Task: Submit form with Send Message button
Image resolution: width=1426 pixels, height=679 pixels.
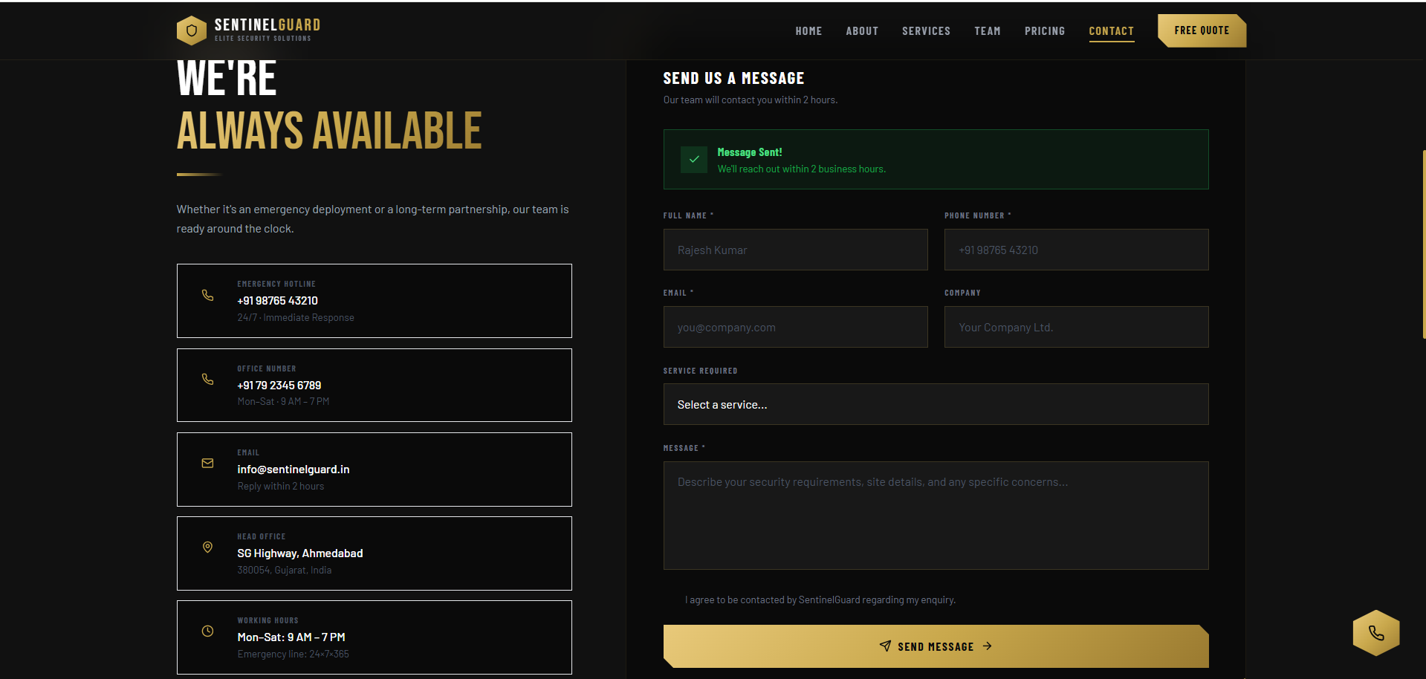Action: [x=936, y=646]
